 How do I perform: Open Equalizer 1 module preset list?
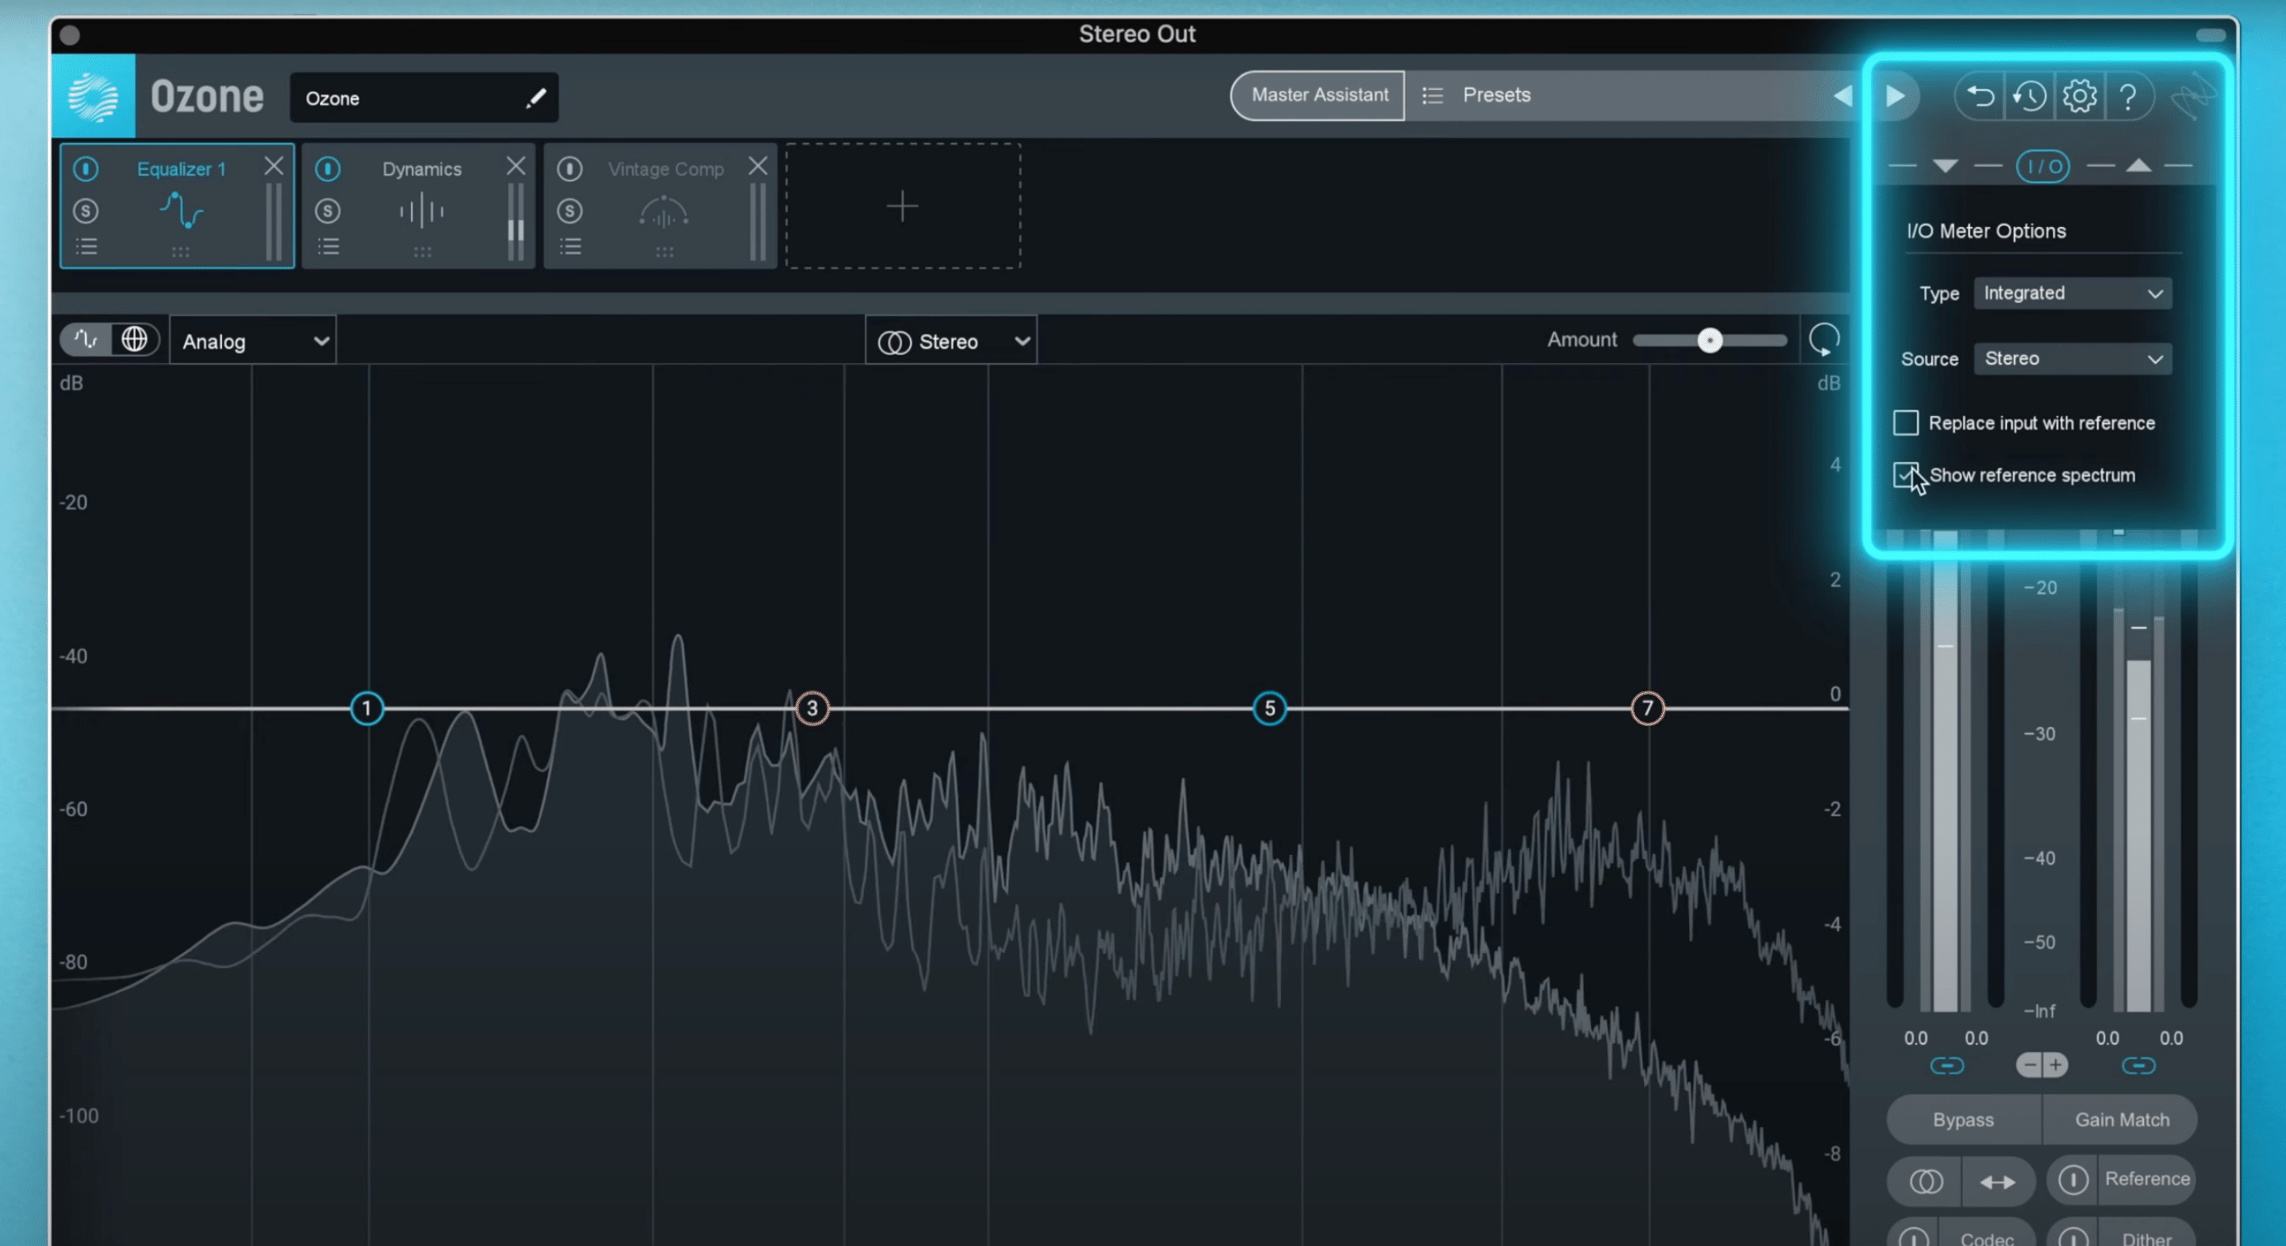point(86,247)
